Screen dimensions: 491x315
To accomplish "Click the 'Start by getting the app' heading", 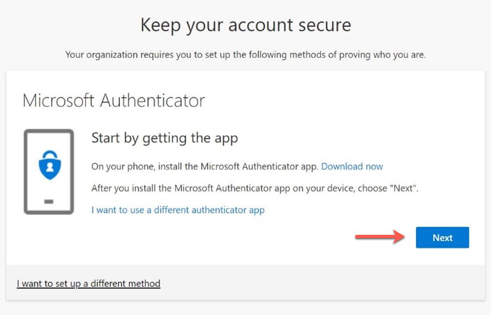I will tap(164, 138).
